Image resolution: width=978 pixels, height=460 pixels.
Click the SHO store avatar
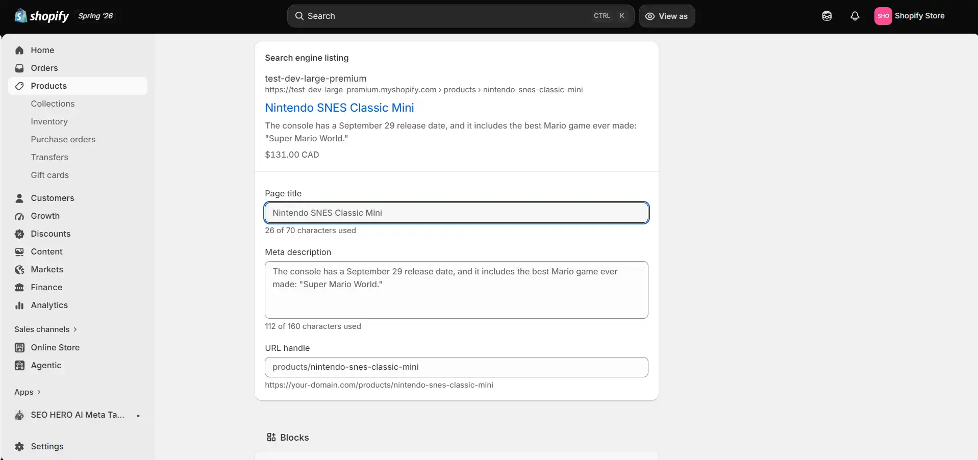(883, 16)
